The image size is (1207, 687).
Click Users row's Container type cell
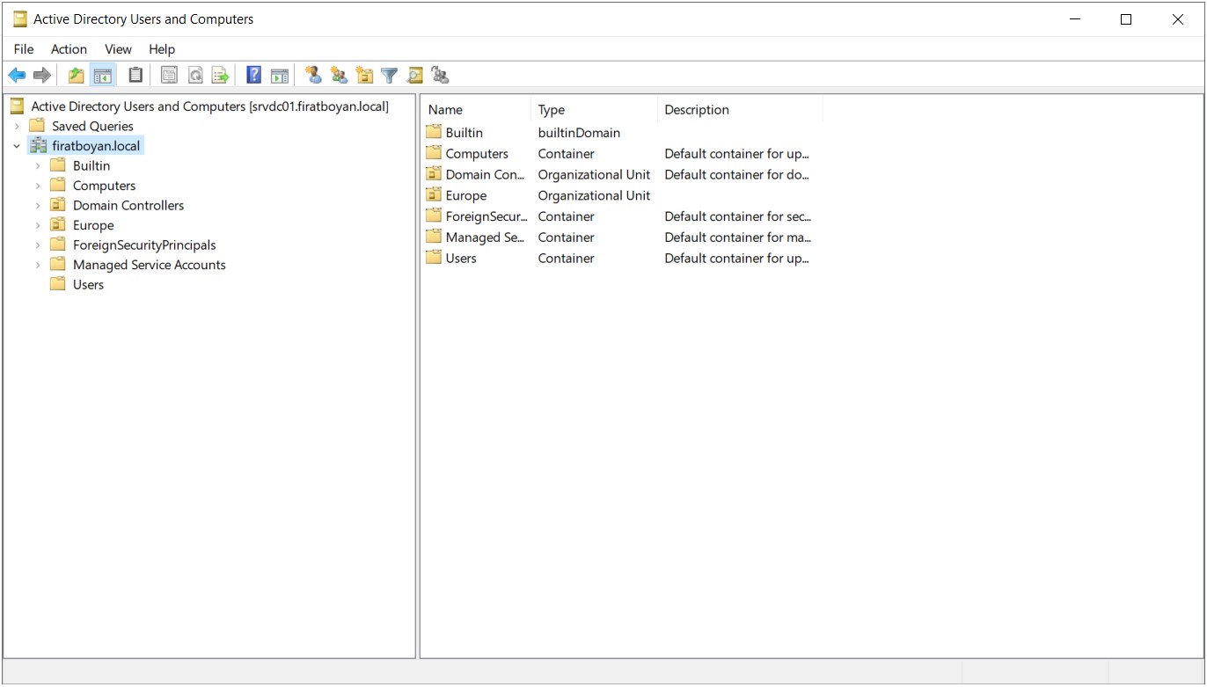pos(566,259)
